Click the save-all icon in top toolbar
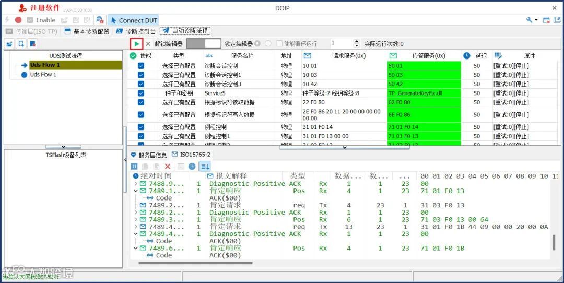The width and height of the screenshot is (564, 283). click(87, 20)
